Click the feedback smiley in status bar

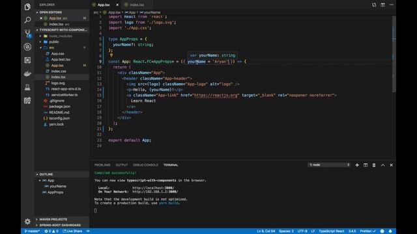382,231
